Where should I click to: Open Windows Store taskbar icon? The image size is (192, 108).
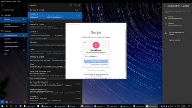click(38, 106)
